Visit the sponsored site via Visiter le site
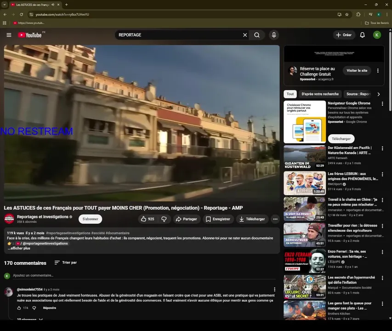392x331 pixels. coord(357,70)
